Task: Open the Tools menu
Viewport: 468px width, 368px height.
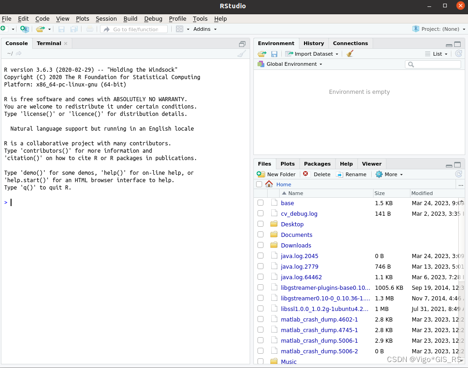Action: (x=200, y=19)
